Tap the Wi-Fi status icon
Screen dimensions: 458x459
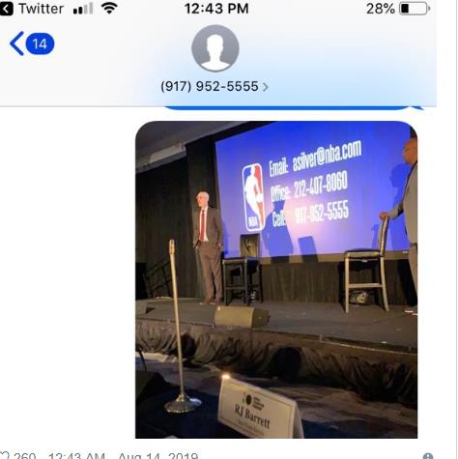(x=109, y=8)
